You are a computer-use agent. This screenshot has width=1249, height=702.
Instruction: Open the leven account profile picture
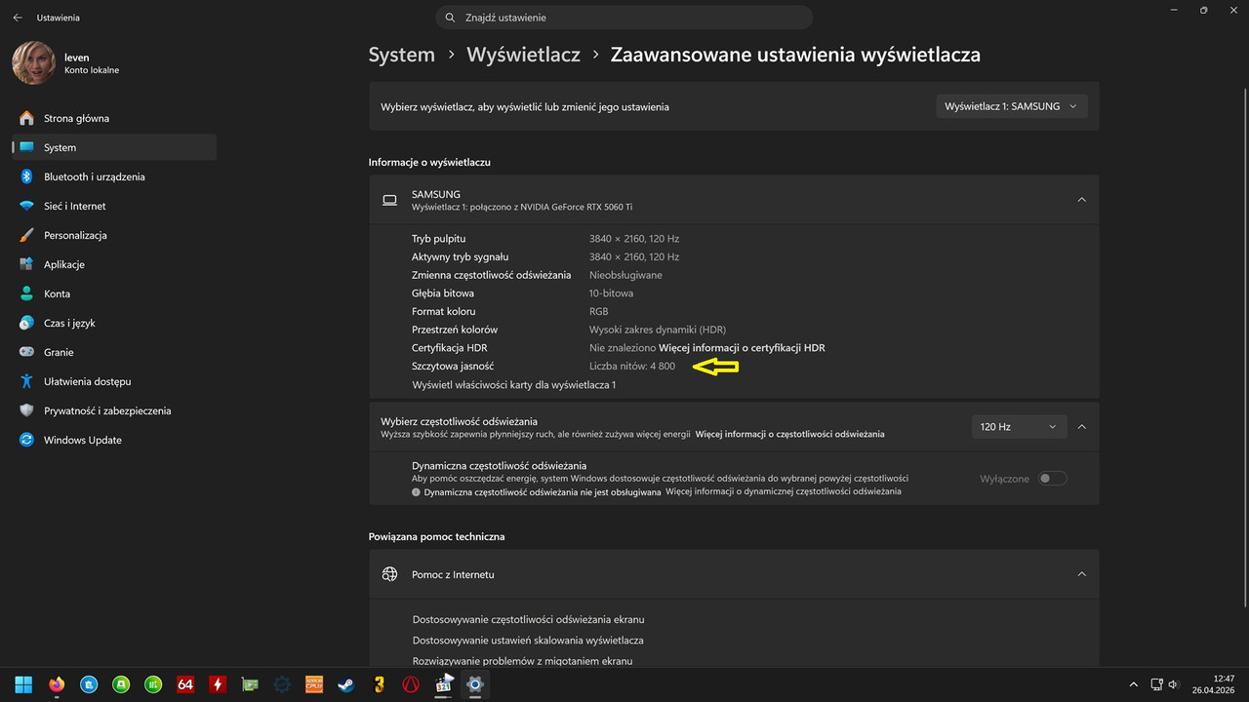pos(33,63)
